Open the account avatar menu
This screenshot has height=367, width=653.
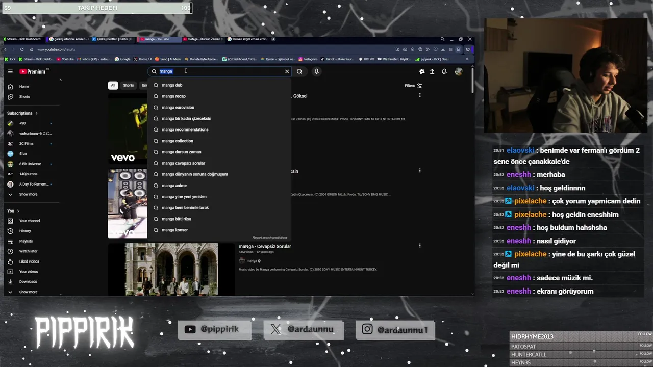(x=459, y=72)
